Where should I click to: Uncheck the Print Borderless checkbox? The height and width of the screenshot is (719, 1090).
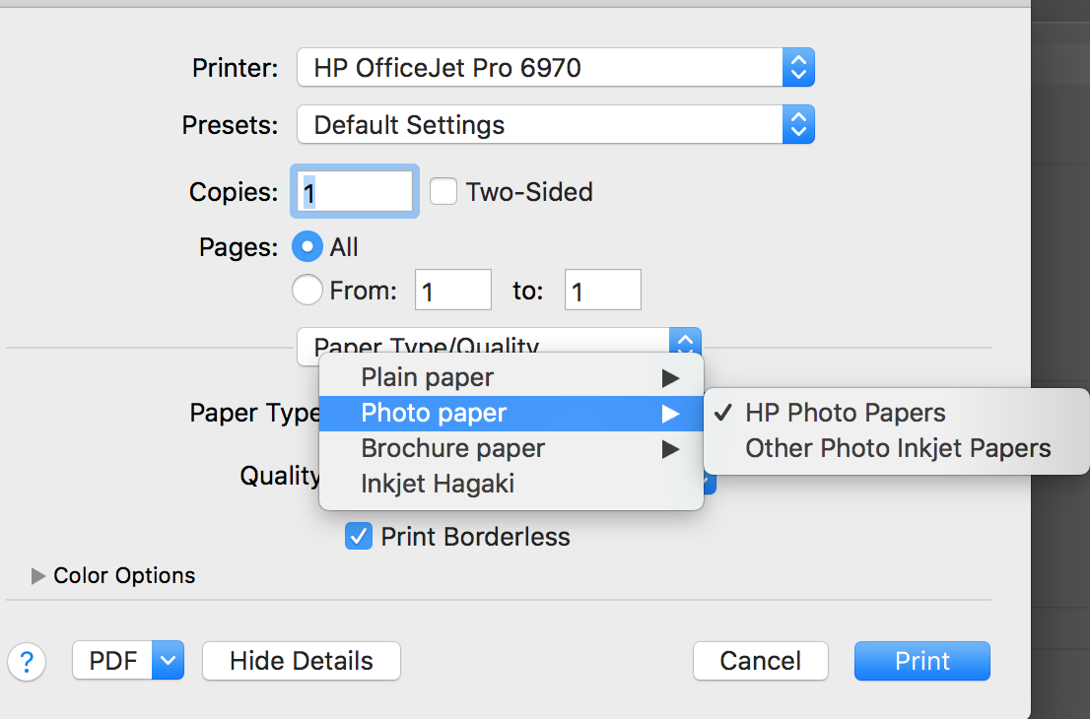358,537
